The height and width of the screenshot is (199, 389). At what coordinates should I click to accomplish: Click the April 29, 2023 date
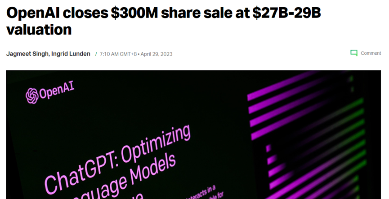click(156, 54)
